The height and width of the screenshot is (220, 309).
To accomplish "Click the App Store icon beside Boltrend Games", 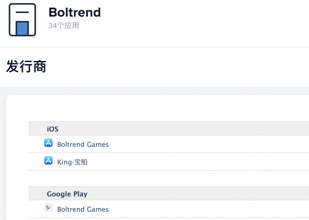I will coord(48,143).
